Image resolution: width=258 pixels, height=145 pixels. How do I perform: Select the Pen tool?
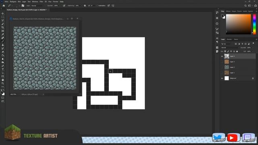point(3,66)
